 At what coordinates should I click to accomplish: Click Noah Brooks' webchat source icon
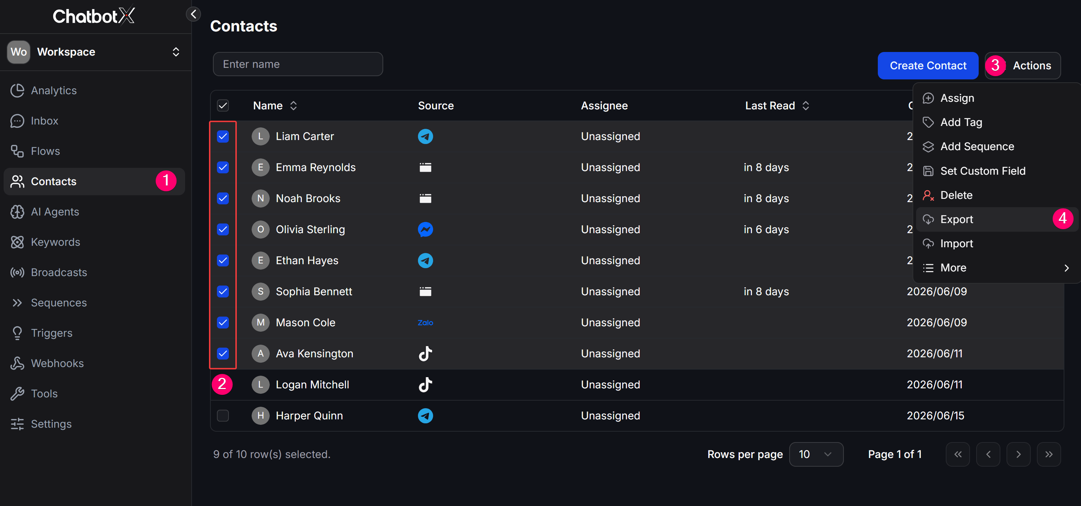tap(425, 199)
